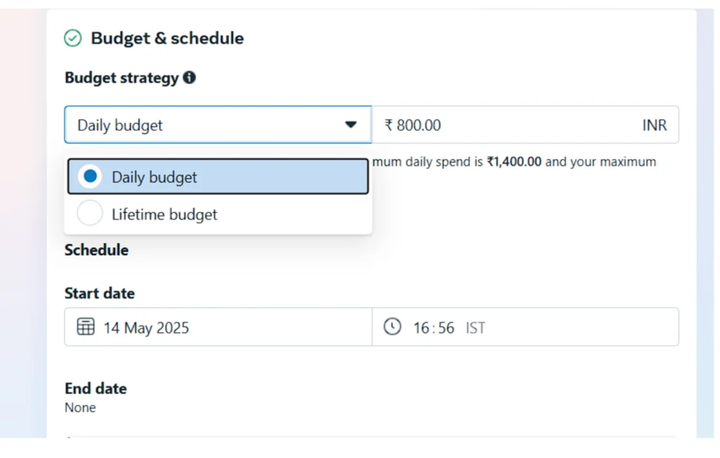The image size is (720, 458).
Task: Click the Daily budget combo box
Action: point(218,125)
